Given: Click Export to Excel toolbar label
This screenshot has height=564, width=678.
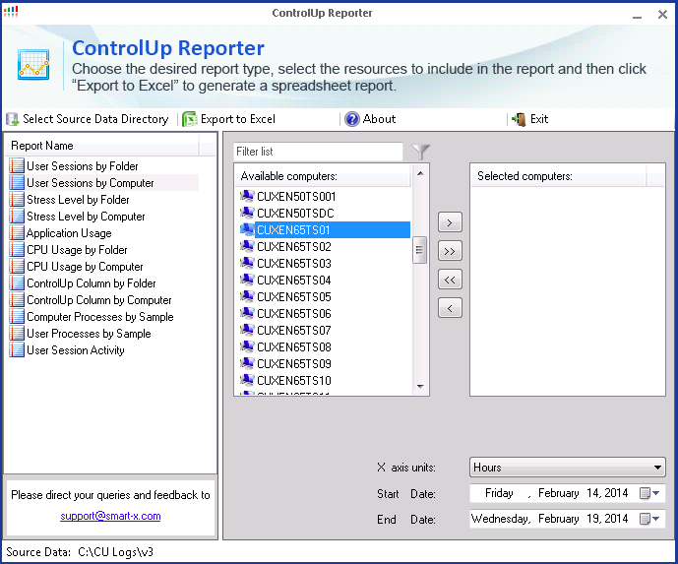Looking at the screenshot, I should click(238, 119).
